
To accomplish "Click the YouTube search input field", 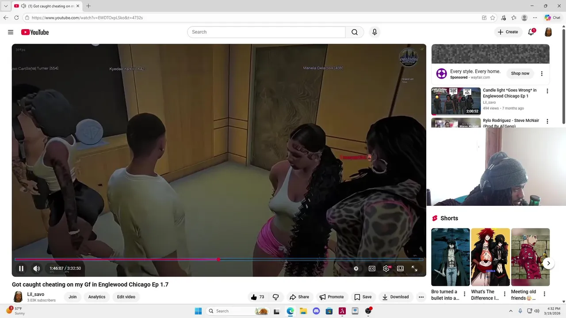I will click(266, 32).
